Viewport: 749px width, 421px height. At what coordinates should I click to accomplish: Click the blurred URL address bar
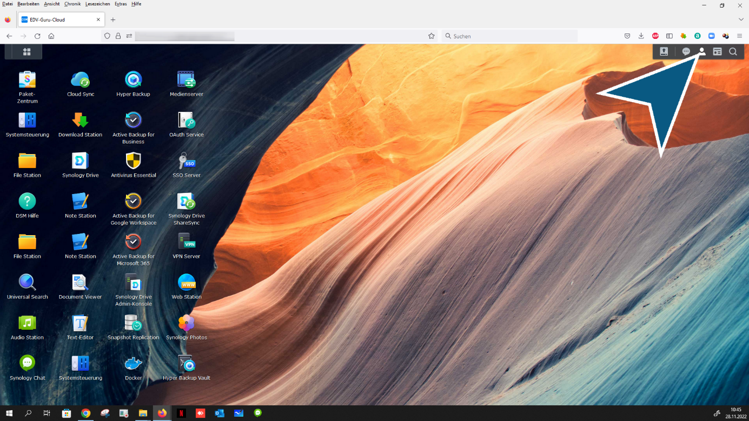pos(184,36)
